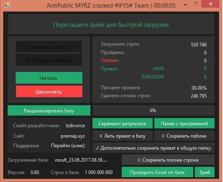Minimize the AntiPublic window
This screenshot has width=223, height=182.
click(x=185, y=5)
